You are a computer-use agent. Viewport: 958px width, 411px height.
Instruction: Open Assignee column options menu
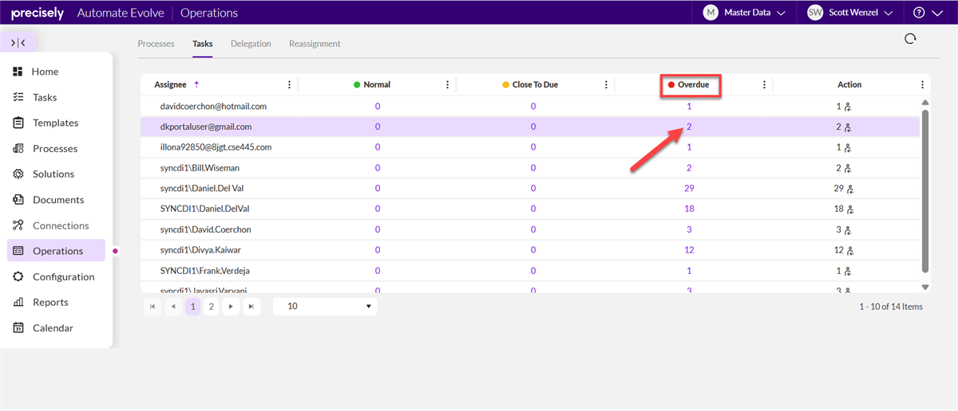coord(289,84)
